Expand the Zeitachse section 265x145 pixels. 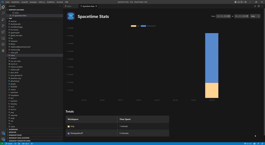point(35,132)
